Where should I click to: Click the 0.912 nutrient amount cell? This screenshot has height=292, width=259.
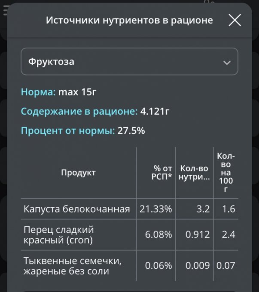tap(198, 235)
